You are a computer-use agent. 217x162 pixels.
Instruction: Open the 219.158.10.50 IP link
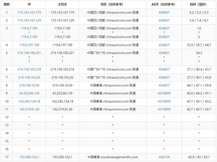click(x=29, y=85)
